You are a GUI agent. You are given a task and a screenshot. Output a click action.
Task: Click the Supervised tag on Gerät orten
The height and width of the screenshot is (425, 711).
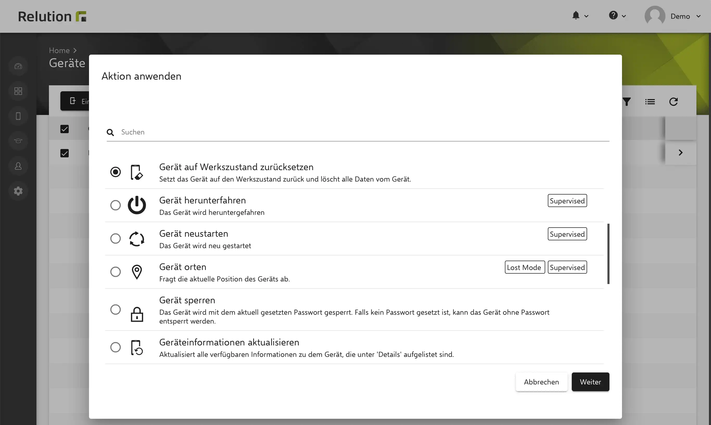(x=567, y=267)
